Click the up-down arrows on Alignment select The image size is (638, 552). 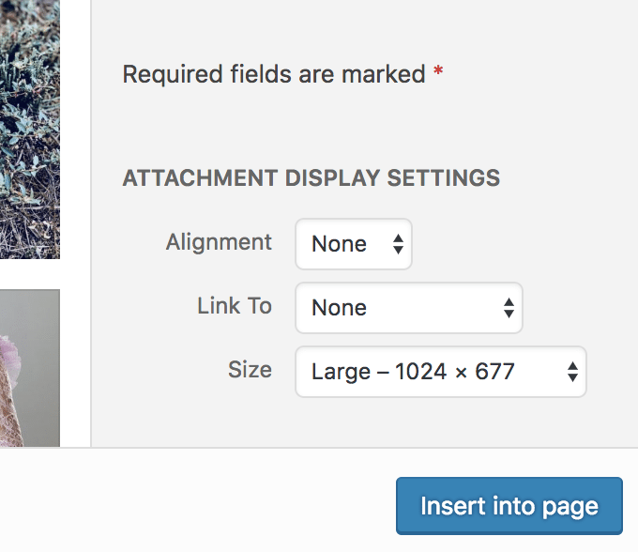(398, 244)
